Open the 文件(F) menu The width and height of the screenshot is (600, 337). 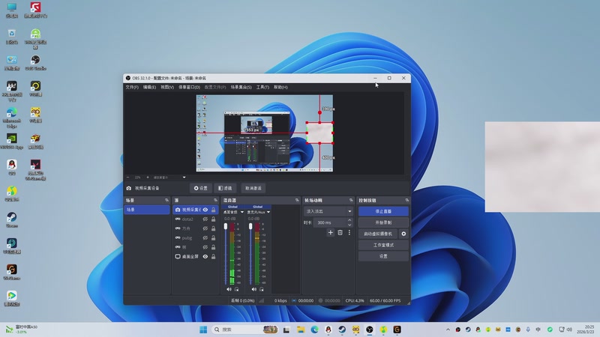pos(131,87)
